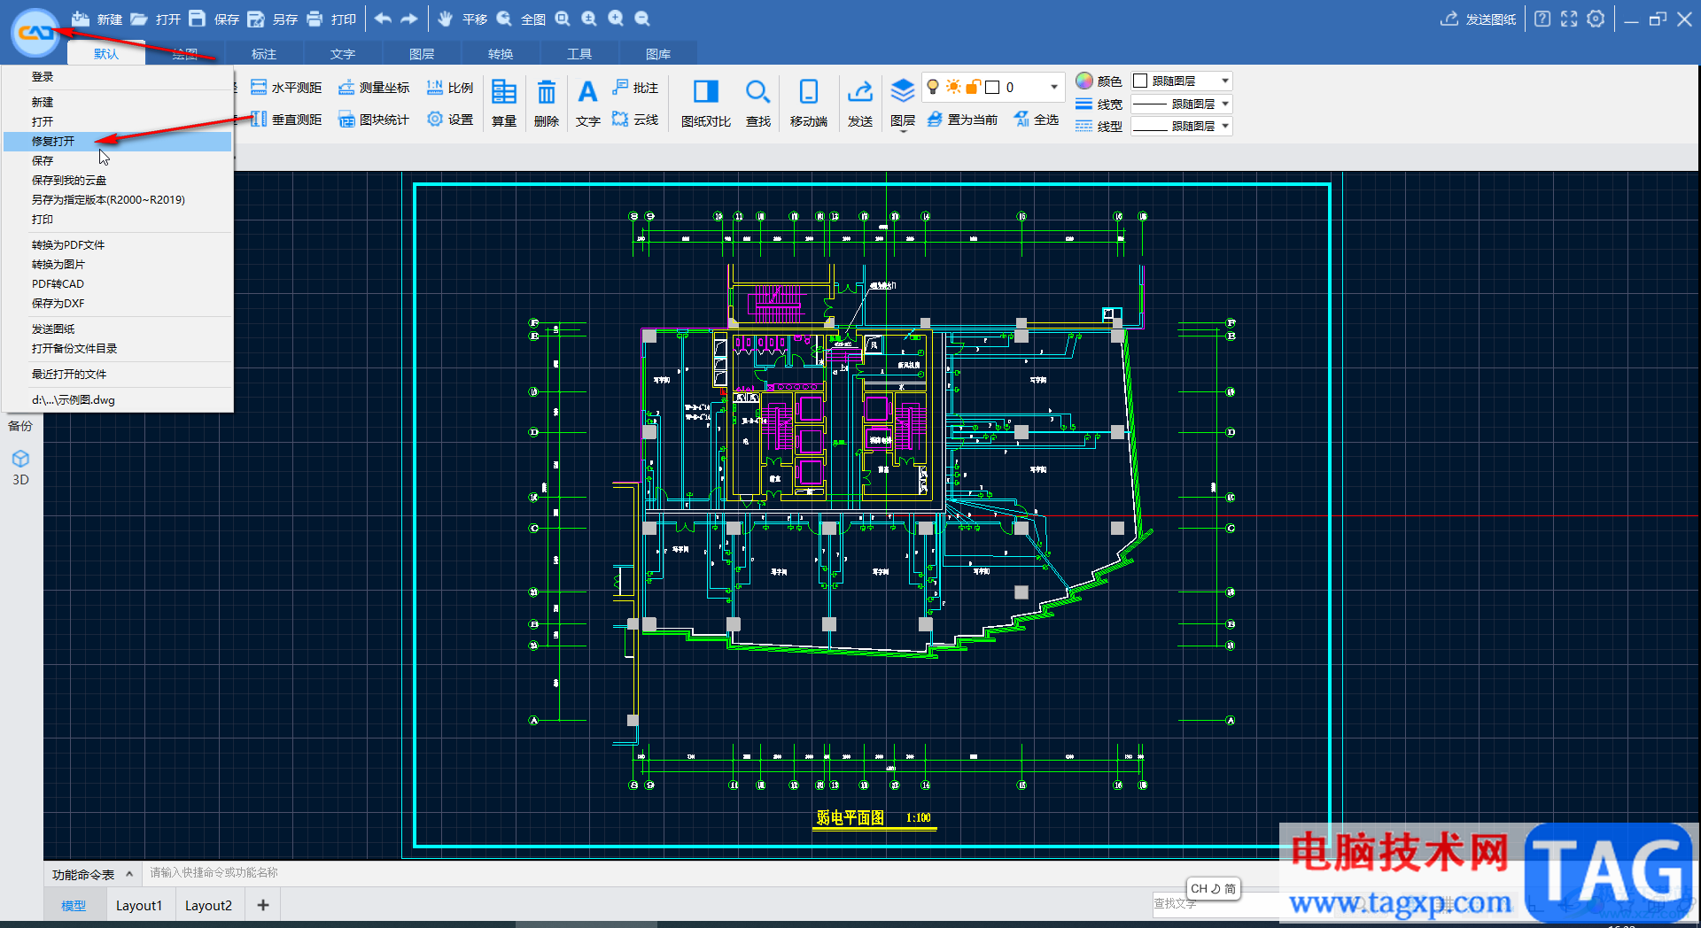Screen dimensions: 1701x928
Task: Click the redo arrow icon
Action: click(x=409, y=19)
